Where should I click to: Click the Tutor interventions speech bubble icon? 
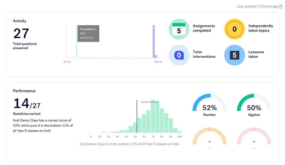[x=179, y=55]
